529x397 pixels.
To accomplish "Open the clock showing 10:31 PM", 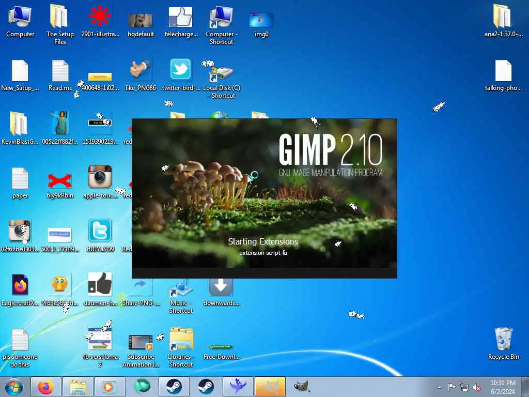I will click(x=503, y=387).
